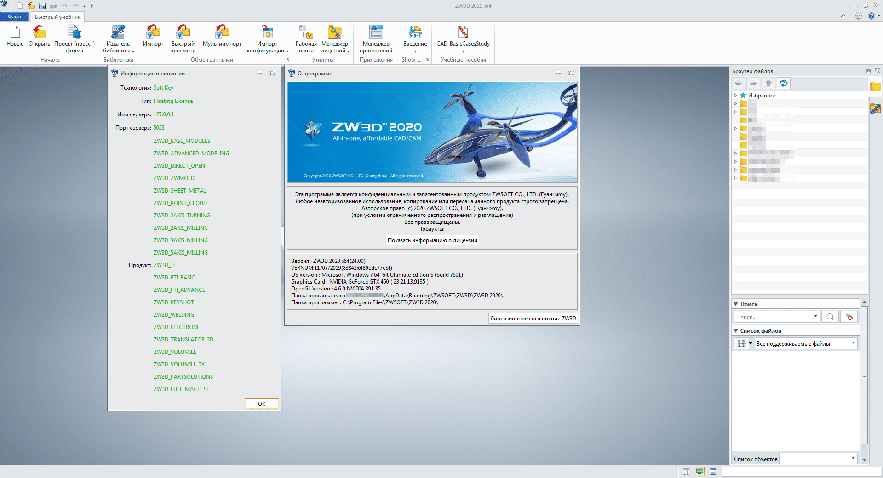Click Floating License type text
The height and width of the screenshot is (478, 883).
[173, 101]
